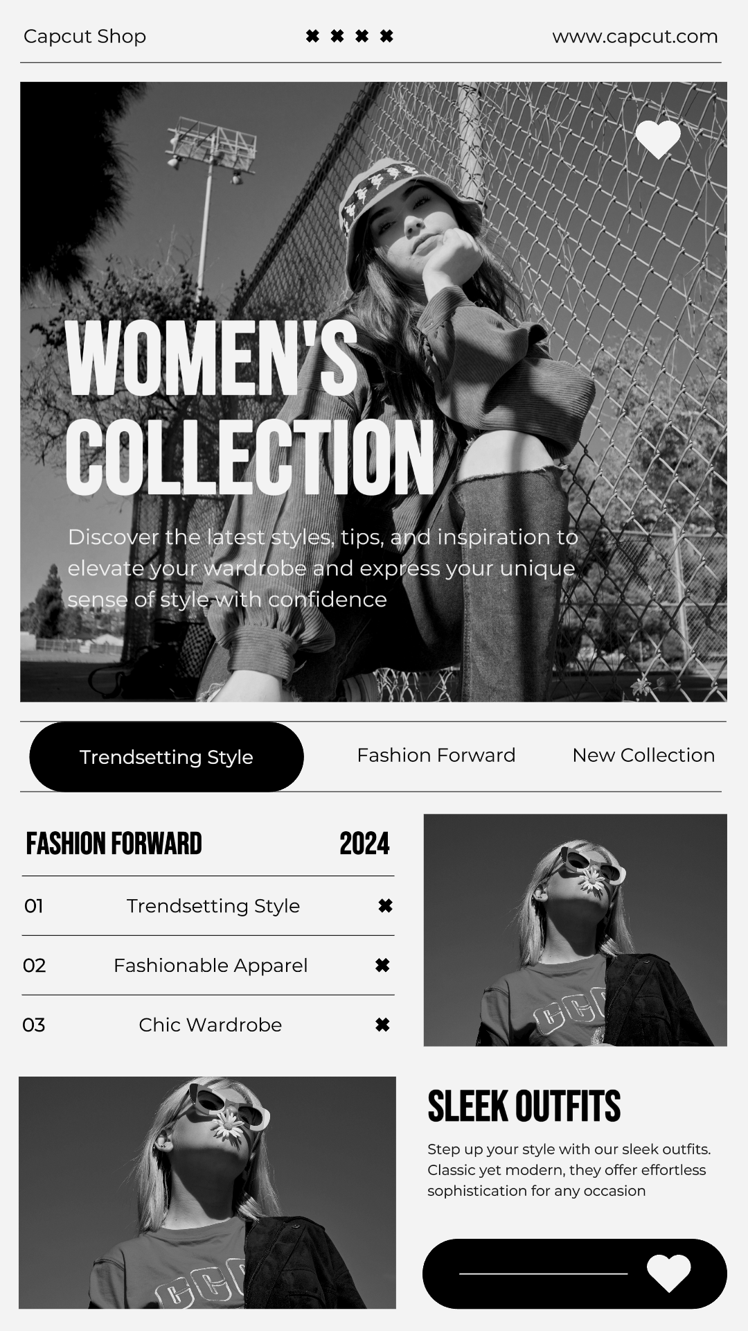Select the Trendsetting Style pill tab
This screenshot has width=748, height=1331.
coord(166,757)
